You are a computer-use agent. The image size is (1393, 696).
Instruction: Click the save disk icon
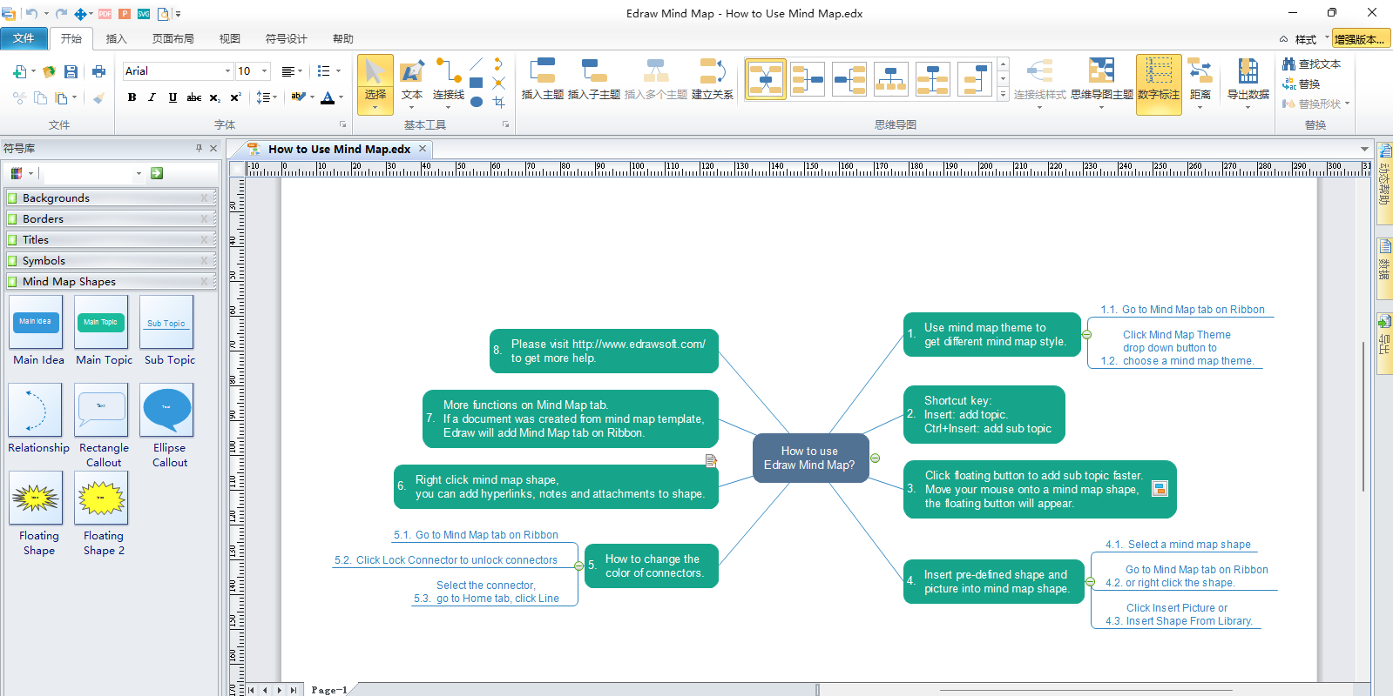pyautogui.click(x=71, y=71)
